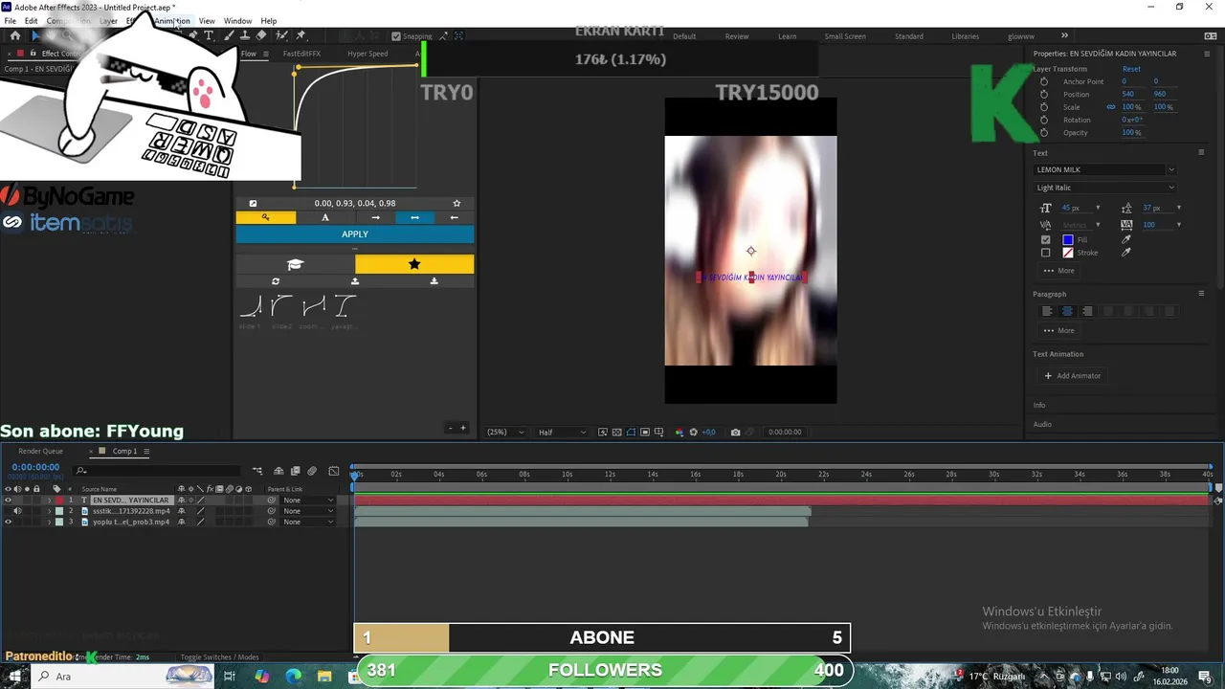Choose the slide 1 curve preset
Screen dimensions: 1225x689
[x=251, y=307]
